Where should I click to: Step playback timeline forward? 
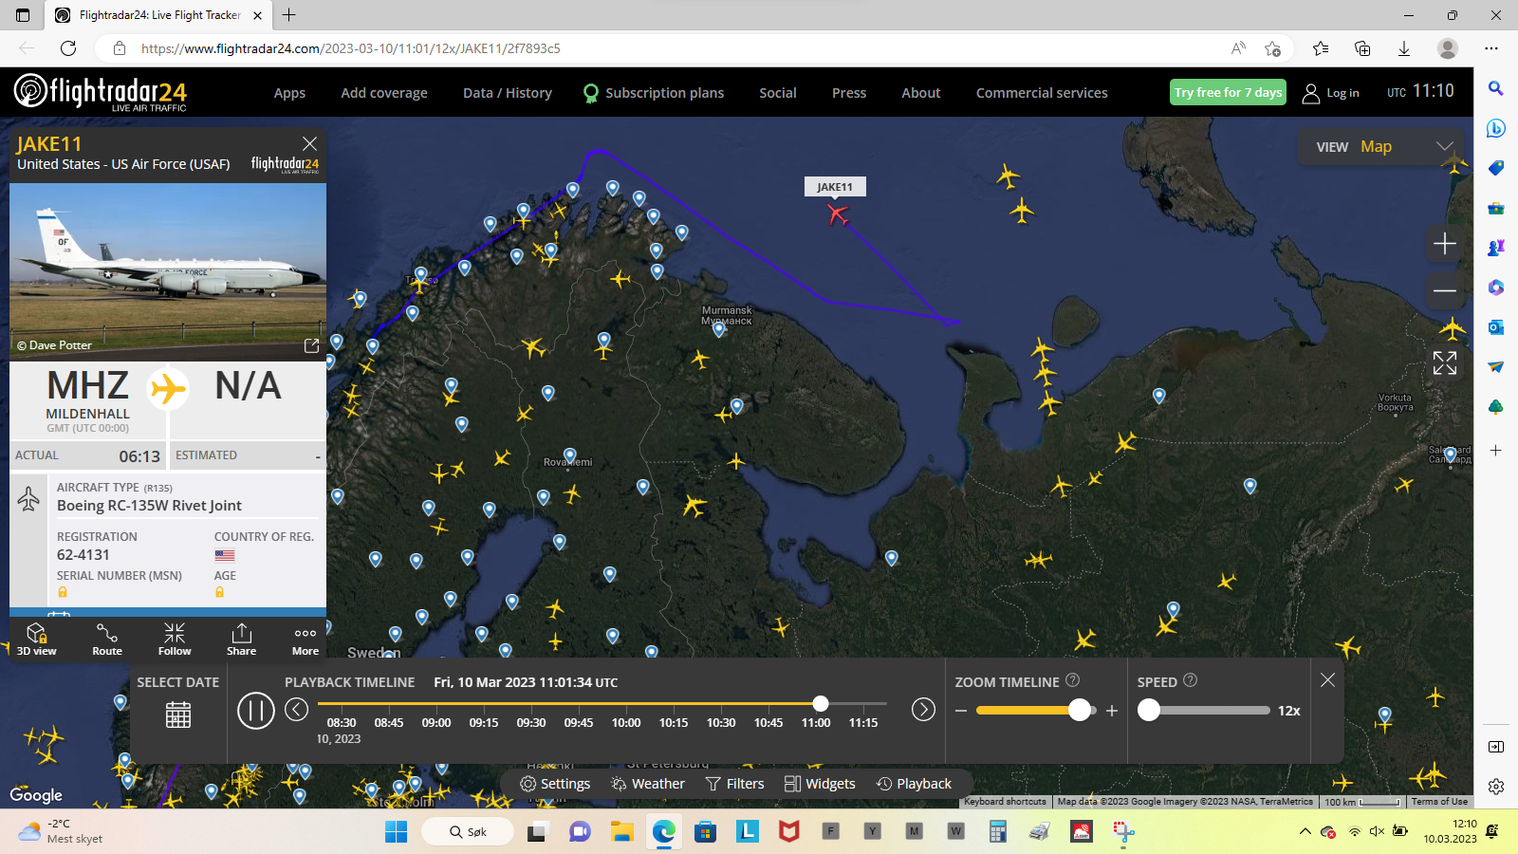pyautogui.click(x=923, y=710)
